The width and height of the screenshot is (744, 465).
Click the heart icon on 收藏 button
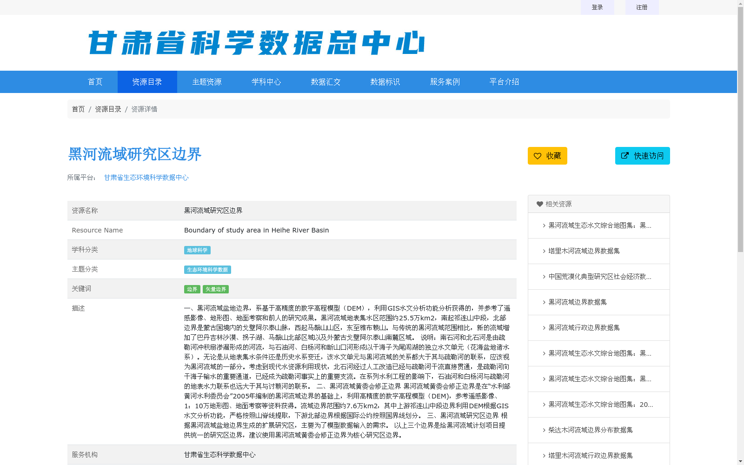(x=538, y=156)
